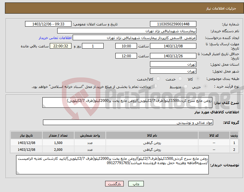Click the need number field 1103050259001448
The height and width of the screenshot is (192, 244).
173,24
